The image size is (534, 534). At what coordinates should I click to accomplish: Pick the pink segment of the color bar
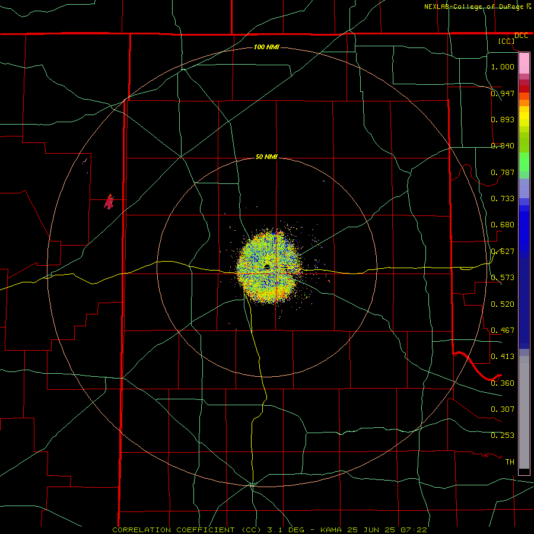pyautogui.click(x=524, y=63)
